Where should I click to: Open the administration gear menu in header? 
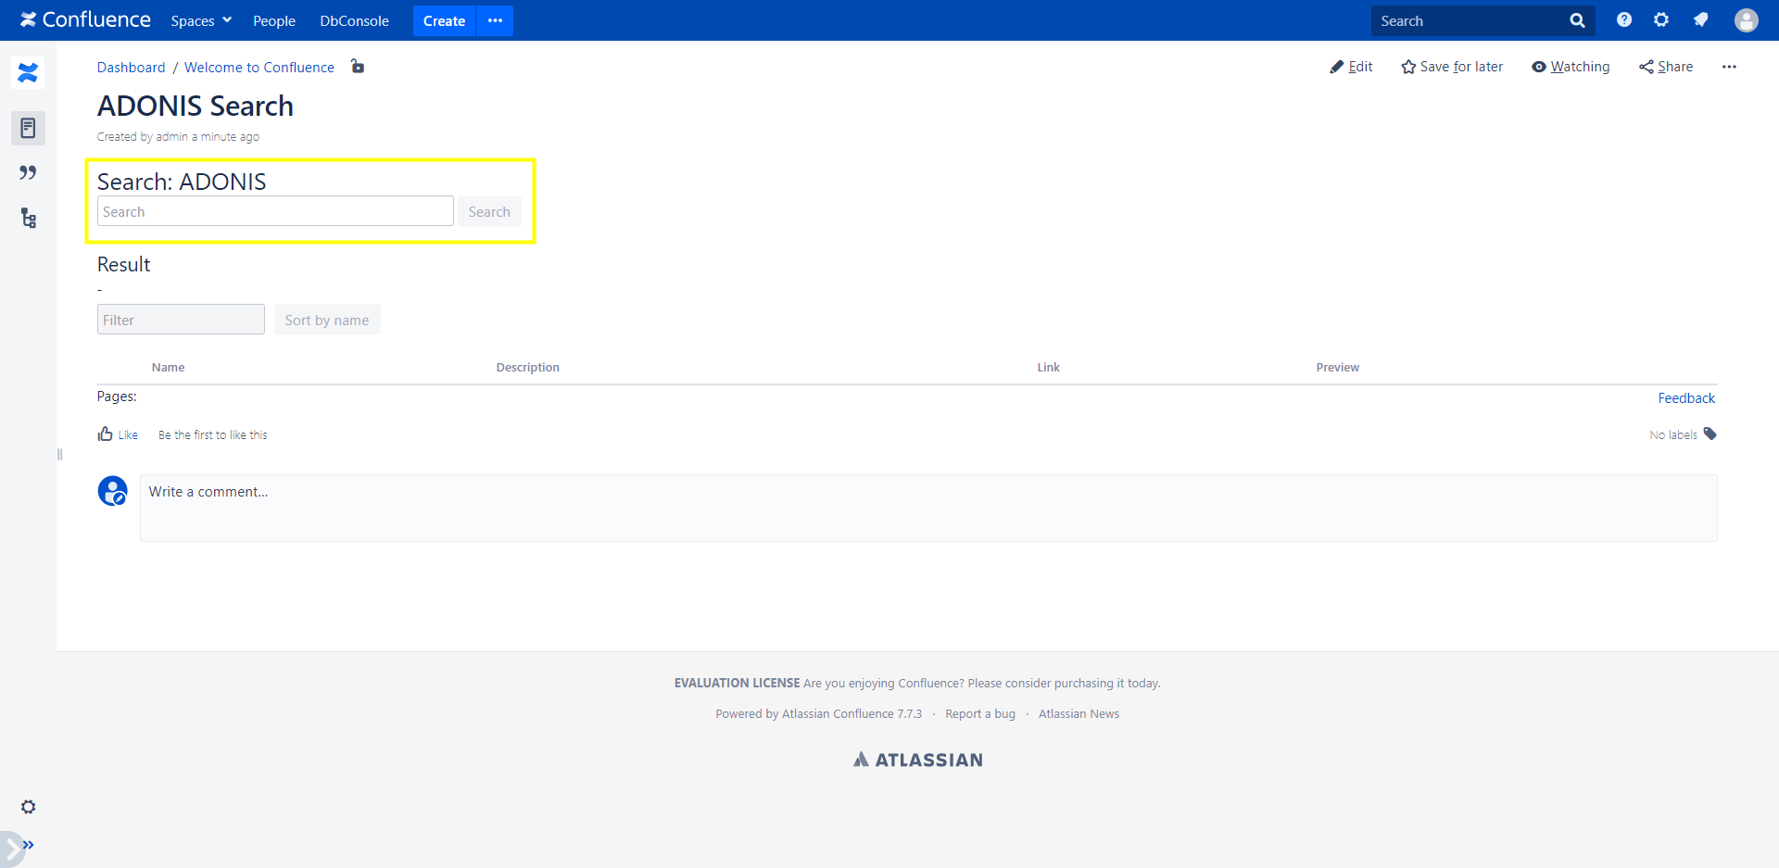[x=1661, y=20]
